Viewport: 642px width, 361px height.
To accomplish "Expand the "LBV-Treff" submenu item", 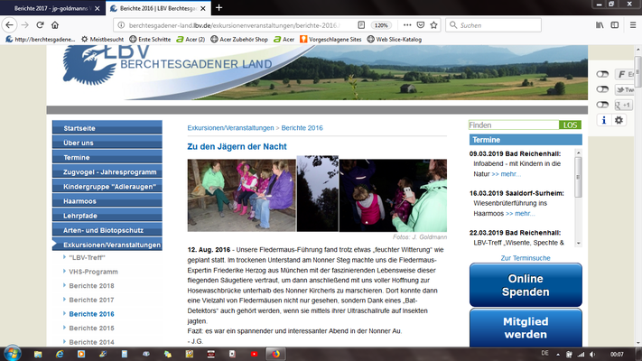I will coord(87,257).
